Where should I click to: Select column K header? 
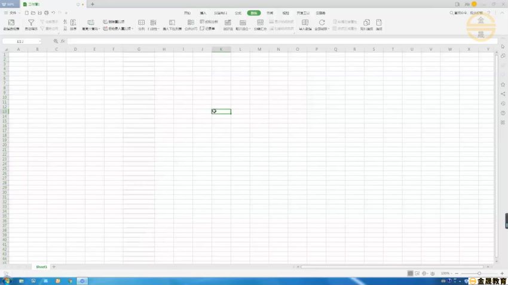221,49
